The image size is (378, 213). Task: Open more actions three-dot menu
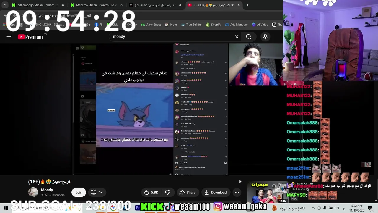click(x=237, y=192)
